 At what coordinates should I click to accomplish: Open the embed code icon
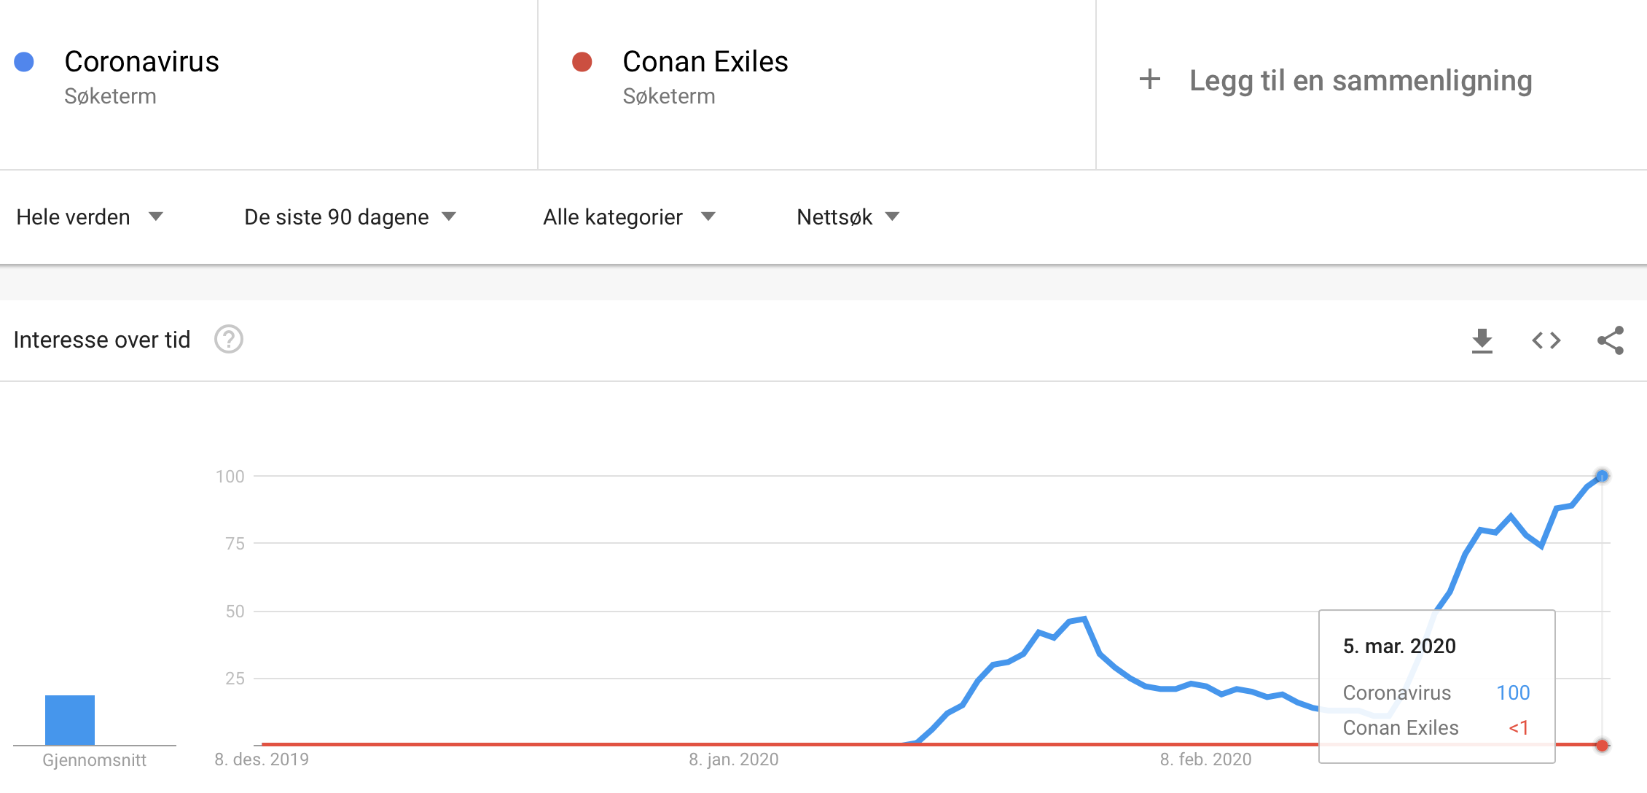(x=1546, y=340)
